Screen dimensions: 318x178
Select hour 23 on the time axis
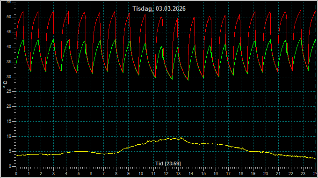point(303,174)
